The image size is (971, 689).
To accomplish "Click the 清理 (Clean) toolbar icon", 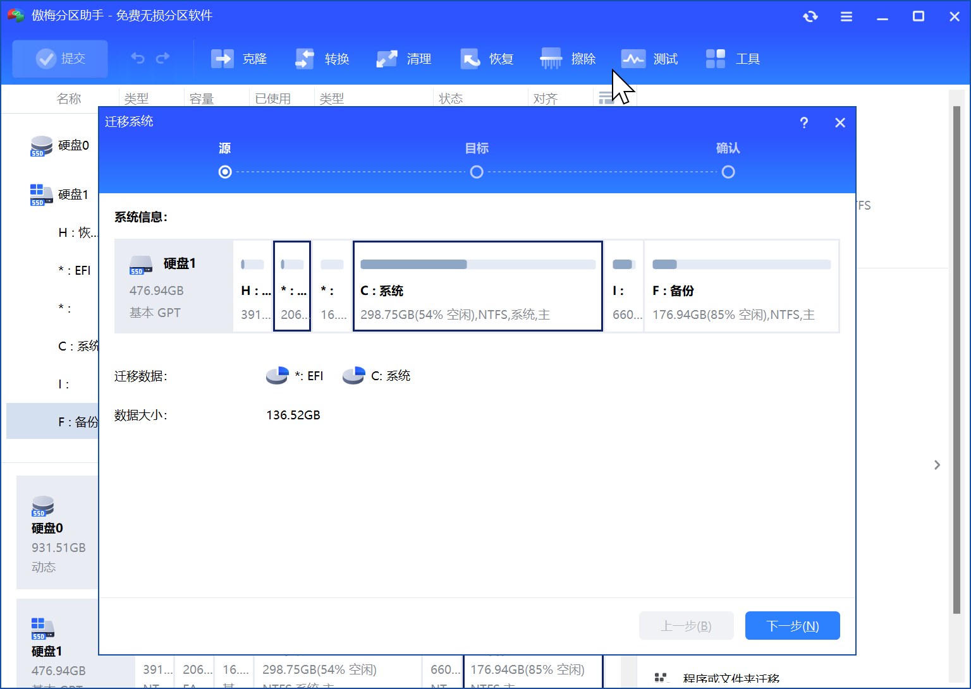I will click(x=387, y=58).
